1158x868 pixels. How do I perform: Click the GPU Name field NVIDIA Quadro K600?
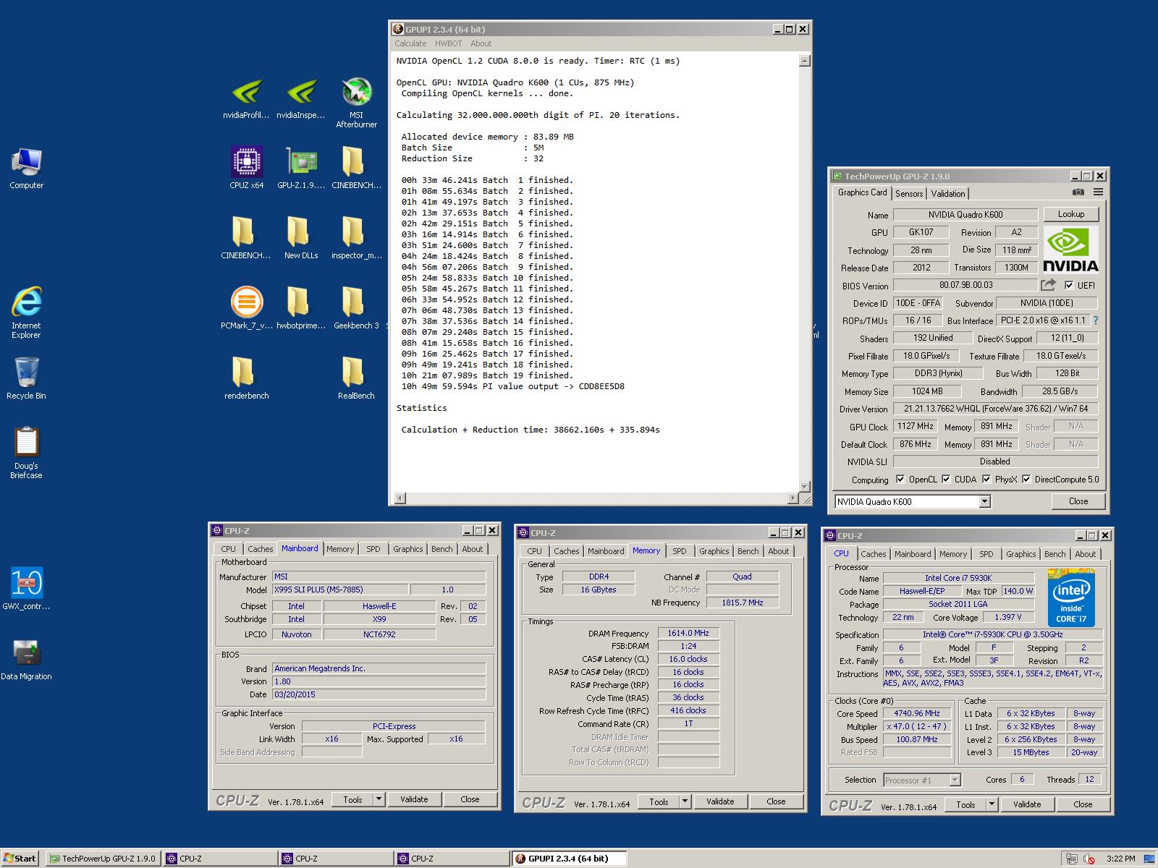[965, 215]
